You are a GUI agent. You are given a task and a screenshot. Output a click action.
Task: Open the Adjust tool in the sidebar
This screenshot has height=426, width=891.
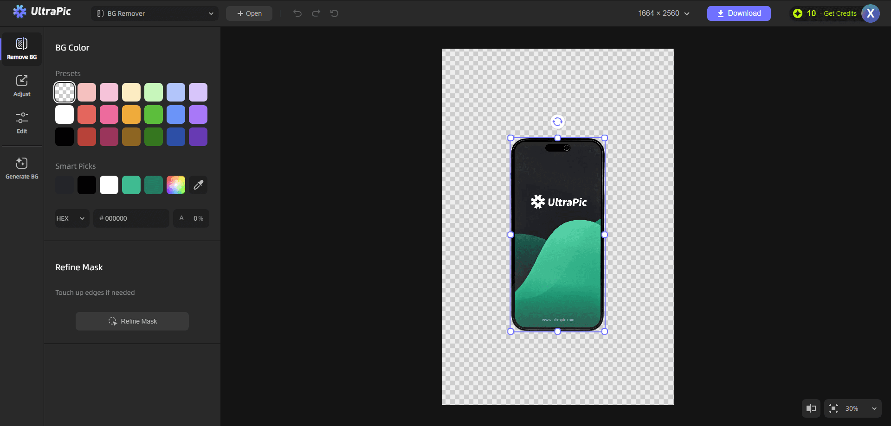point(22,86)
